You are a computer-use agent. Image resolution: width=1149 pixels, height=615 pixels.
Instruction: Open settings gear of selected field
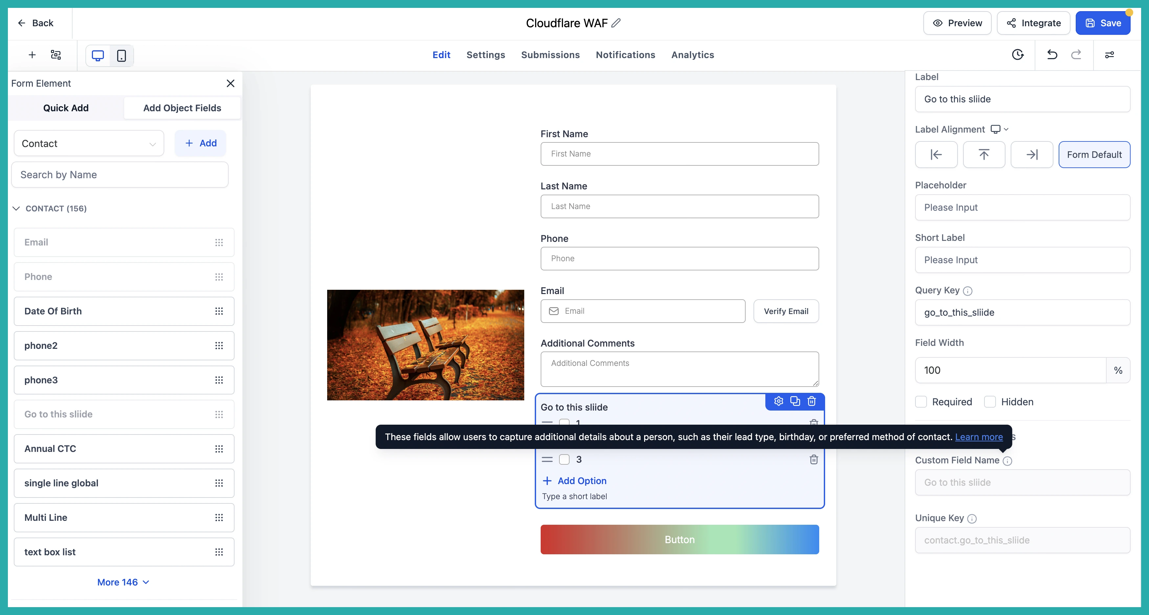pyautogui.click(x=778, y=401)
